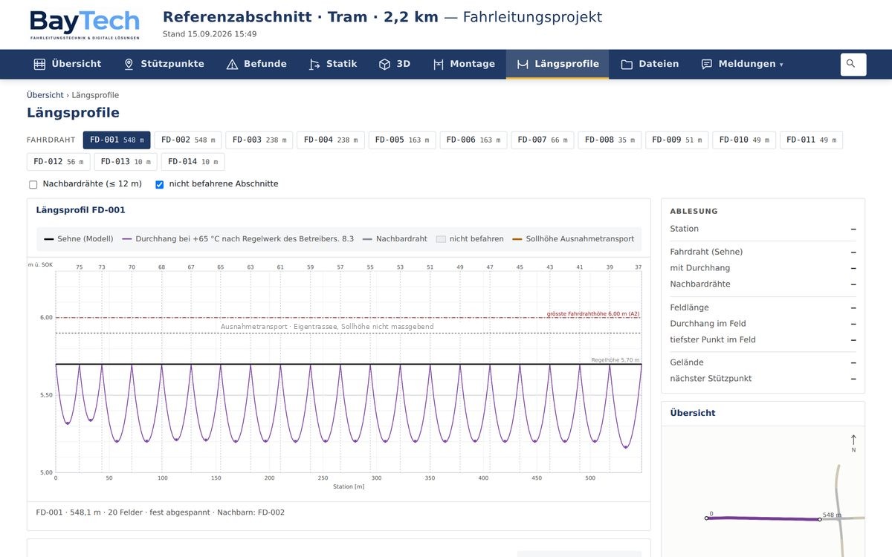Select contact wire FD-012 56 m
This screenshot has height=557, width=892.
click(59, 162)
